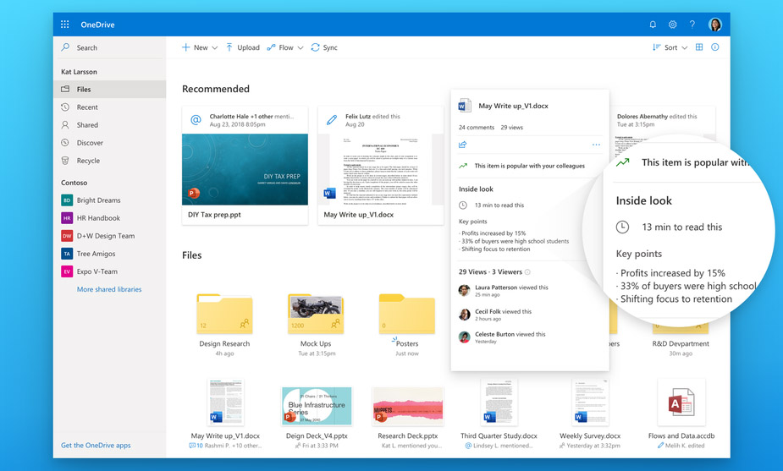Image resolution: width=783 pixels, height=471 pixels.
Task: Click the OneDrive title in header
Action: [x=97, y=25]
